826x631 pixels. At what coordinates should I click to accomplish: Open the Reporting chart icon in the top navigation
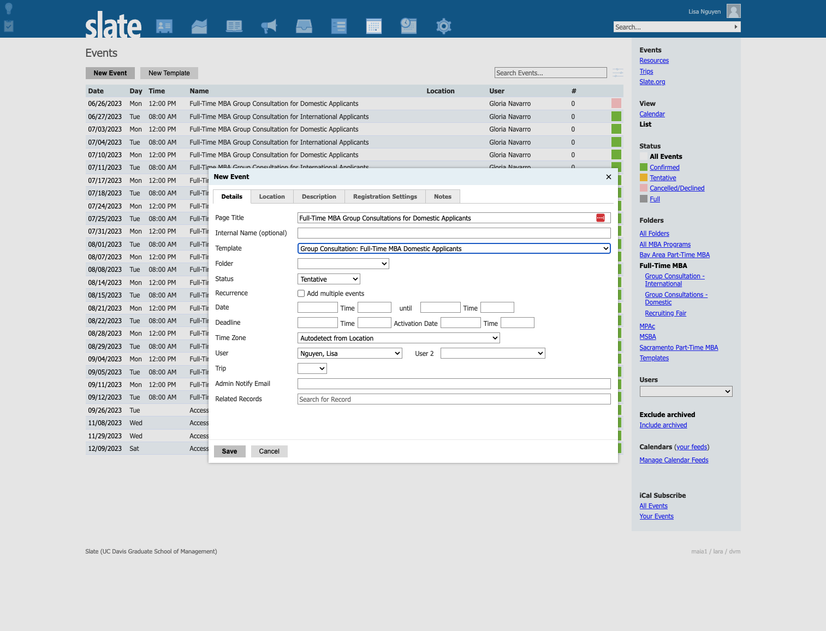click(x=199, y=26)
